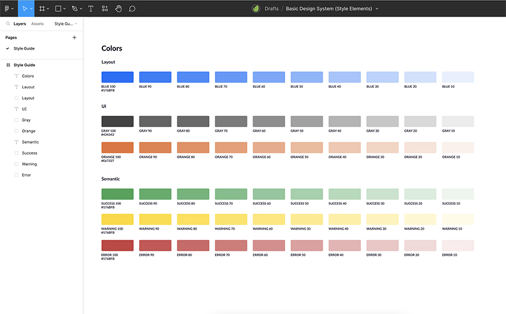This screenshot has height=314, width=506.
Task: Expand shape tools dropdown arrow
Action: (64, 9)
